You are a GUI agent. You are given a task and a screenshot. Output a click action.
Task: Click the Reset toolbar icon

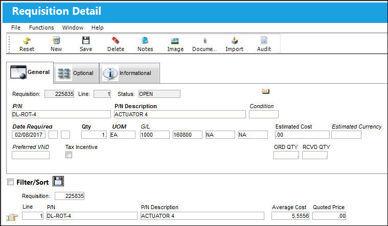27,40
